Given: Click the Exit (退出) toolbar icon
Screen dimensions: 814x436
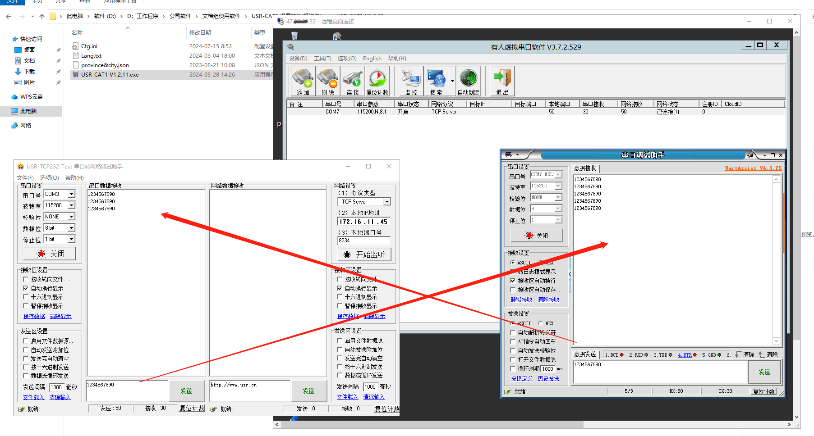Looking at the screenshot, I should (x=502, y=81).
